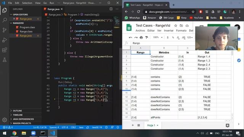This screenshot has width=244, height=137.
Task: Open the Extensions view
Action: click(5, 50)
